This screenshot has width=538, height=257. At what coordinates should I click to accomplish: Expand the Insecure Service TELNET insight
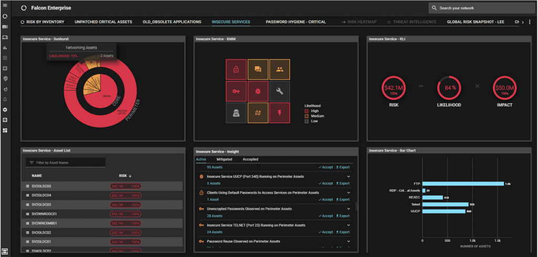pyautogui.click(x=349, y=225)
